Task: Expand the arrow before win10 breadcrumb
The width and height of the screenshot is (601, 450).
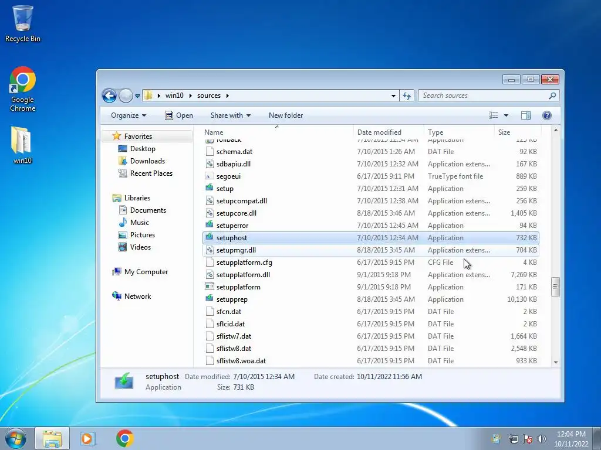Action: (158, 96)
